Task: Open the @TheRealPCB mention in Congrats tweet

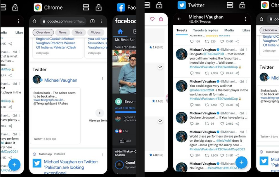Action: pyautogui.click(x=214, y=54)
